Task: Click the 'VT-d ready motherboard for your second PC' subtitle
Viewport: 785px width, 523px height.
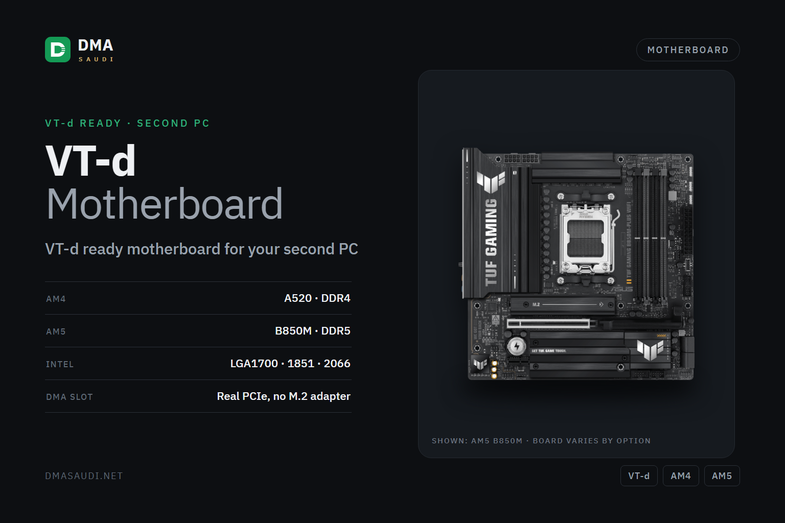Action: pyautogui.click(x=201, y=249)
